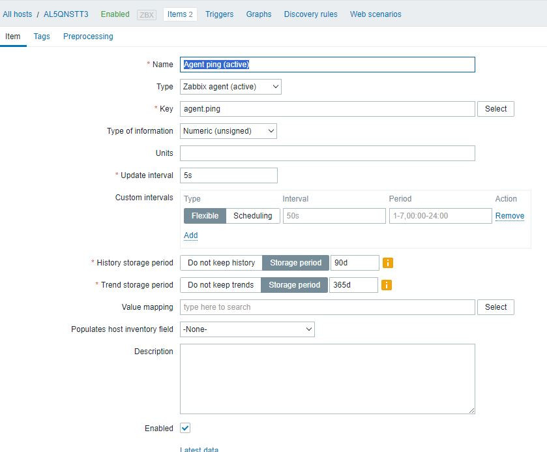Click into the Description text area
This screenshot has width=547, height=452.
327,379
